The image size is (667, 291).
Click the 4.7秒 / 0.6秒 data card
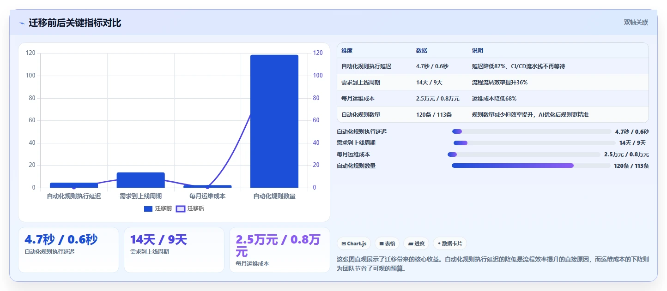tap(68, 250)
